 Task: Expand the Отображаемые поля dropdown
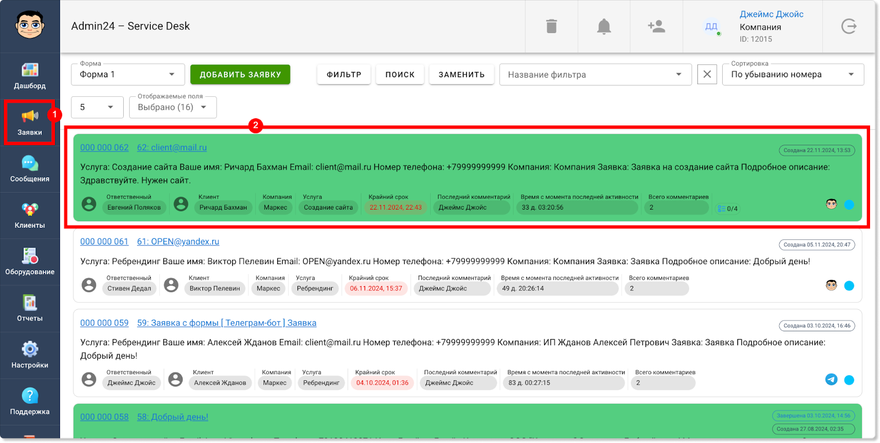[173, 107]
